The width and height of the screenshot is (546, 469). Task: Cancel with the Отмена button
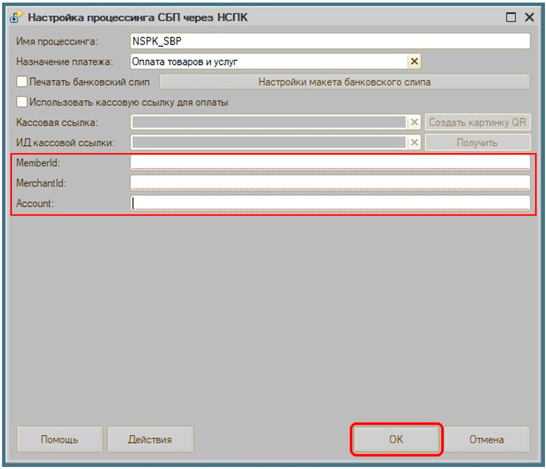point(486,439)
